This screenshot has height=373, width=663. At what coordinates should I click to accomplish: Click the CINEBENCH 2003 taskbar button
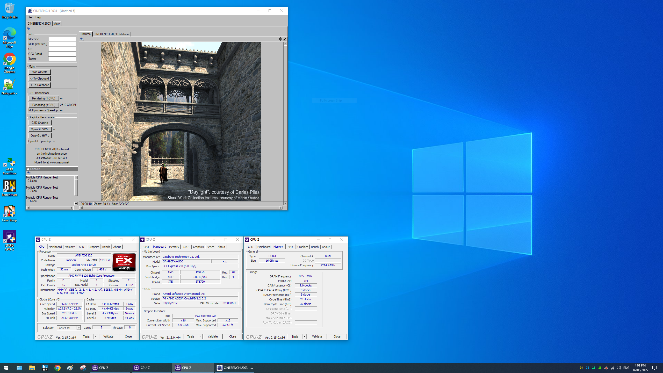point(235,368)
